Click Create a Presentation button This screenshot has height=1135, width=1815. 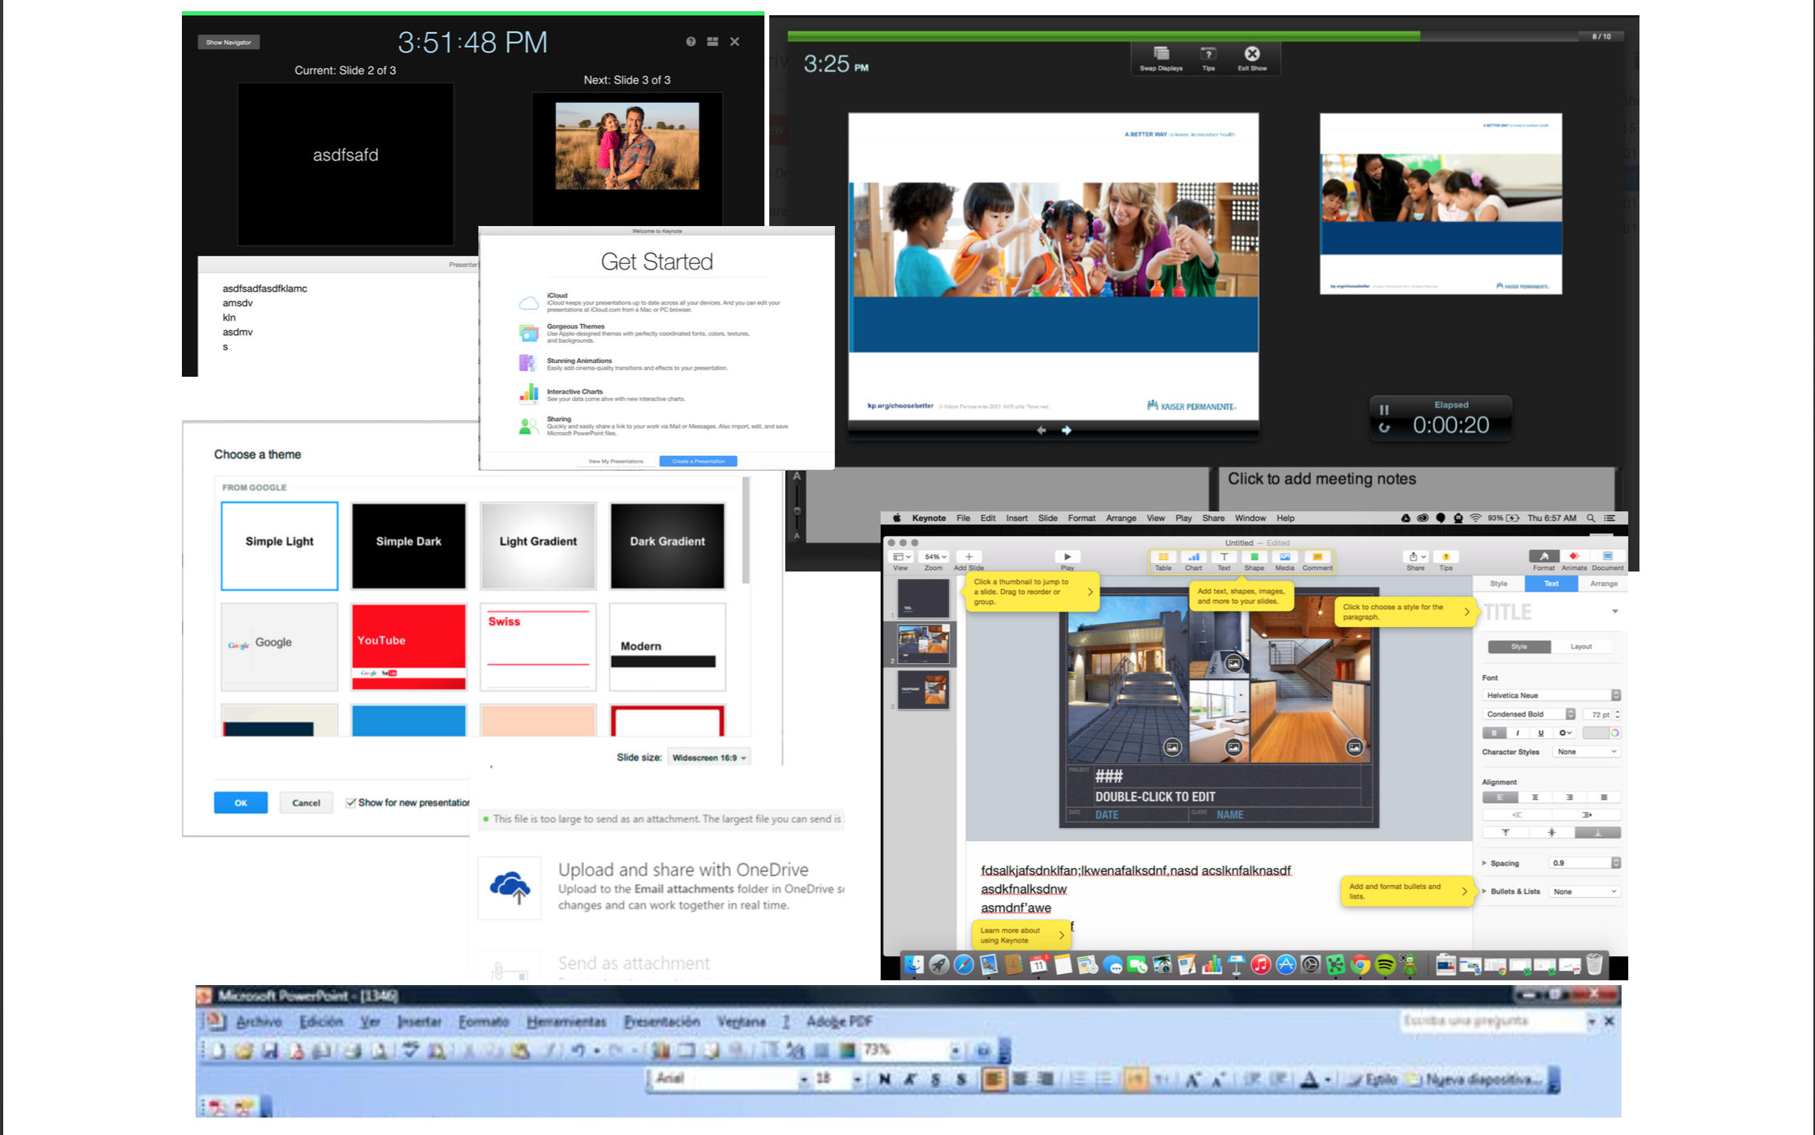pyautogui.click(x=698, y=461)
